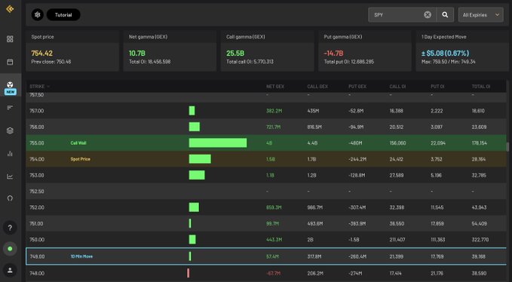Select the 751.00 strike cell
Image resolution: width=512 pixels, height=282 pixels.
36,224
